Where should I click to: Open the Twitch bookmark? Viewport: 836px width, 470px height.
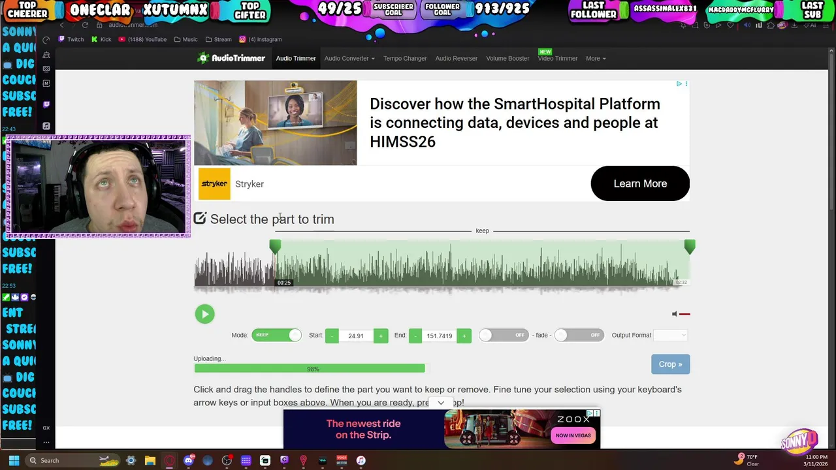[x=71, y=39]
